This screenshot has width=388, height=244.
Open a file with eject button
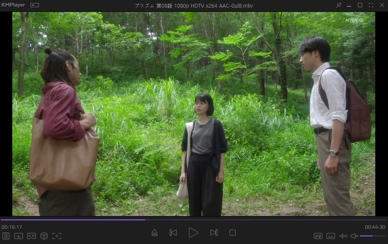155,233
